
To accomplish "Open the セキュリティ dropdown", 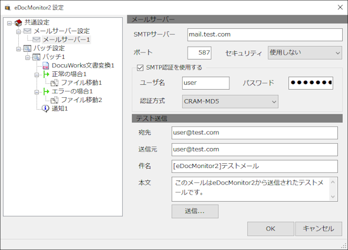I will pyautogui.click(x=305, y=53).
